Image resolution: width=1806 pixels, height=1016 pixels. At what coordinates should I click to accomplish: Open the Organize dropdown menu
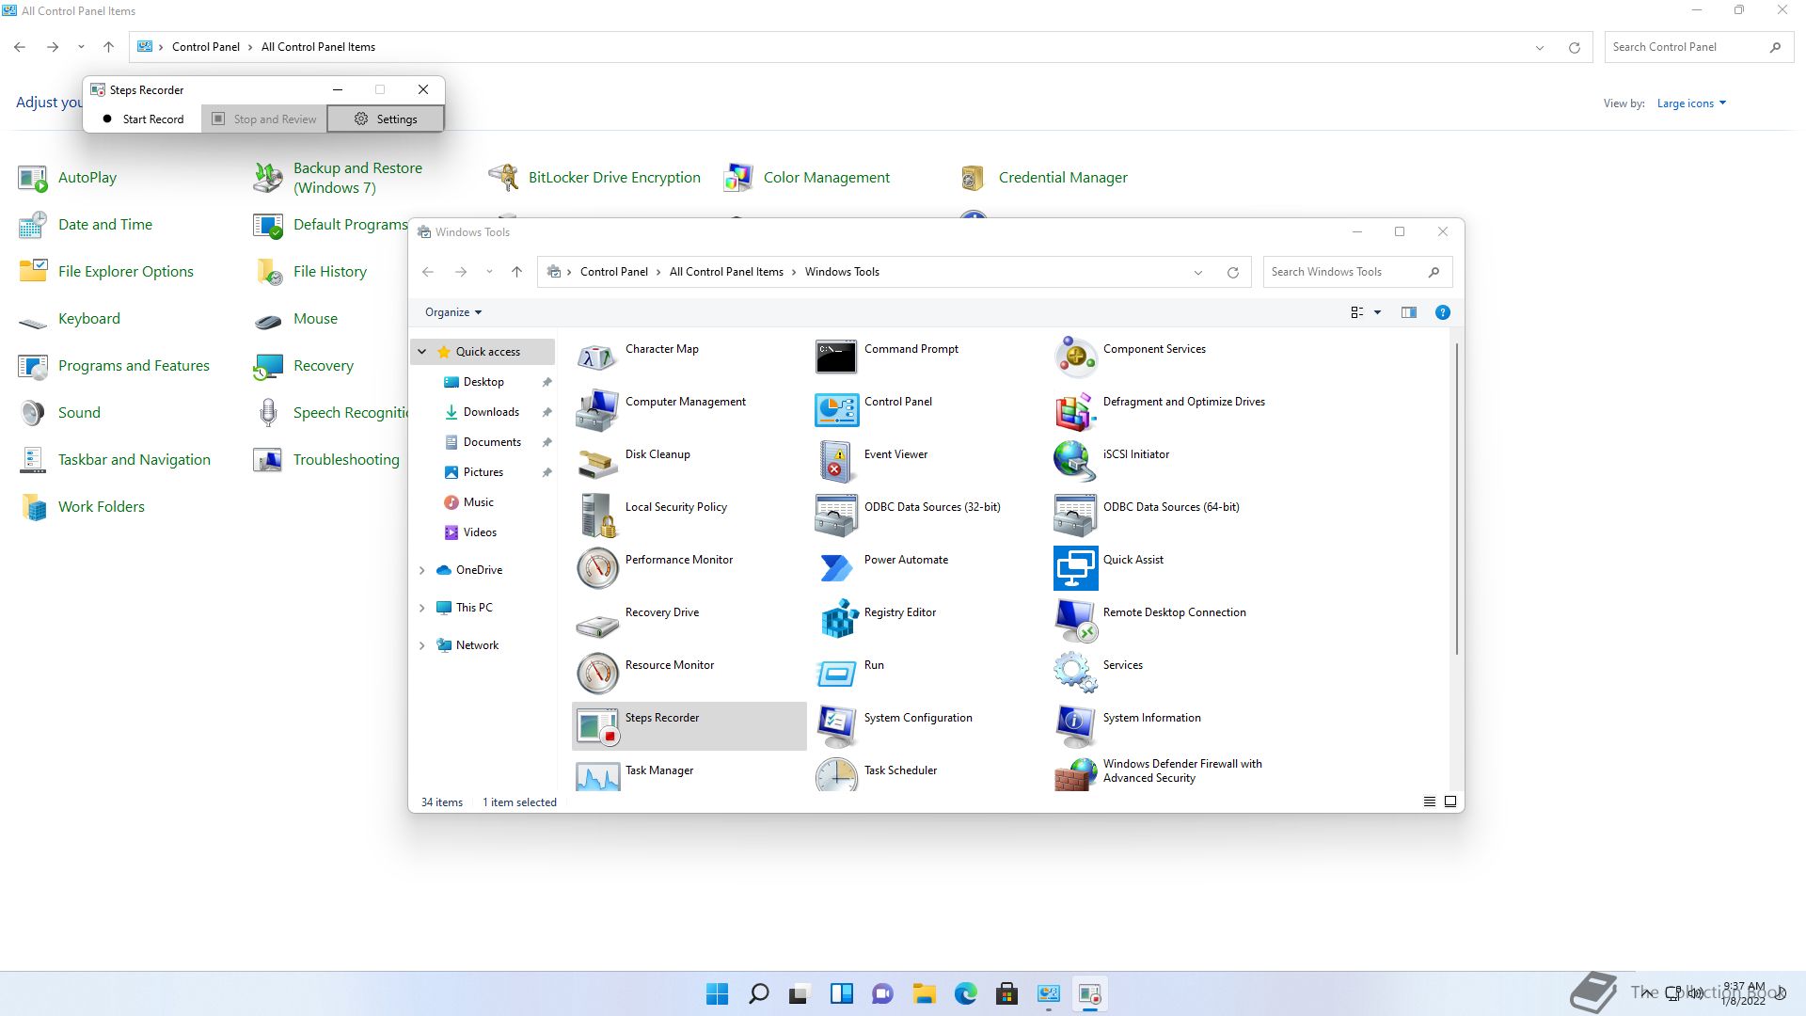pyautogui.click(x=452, y=312)
